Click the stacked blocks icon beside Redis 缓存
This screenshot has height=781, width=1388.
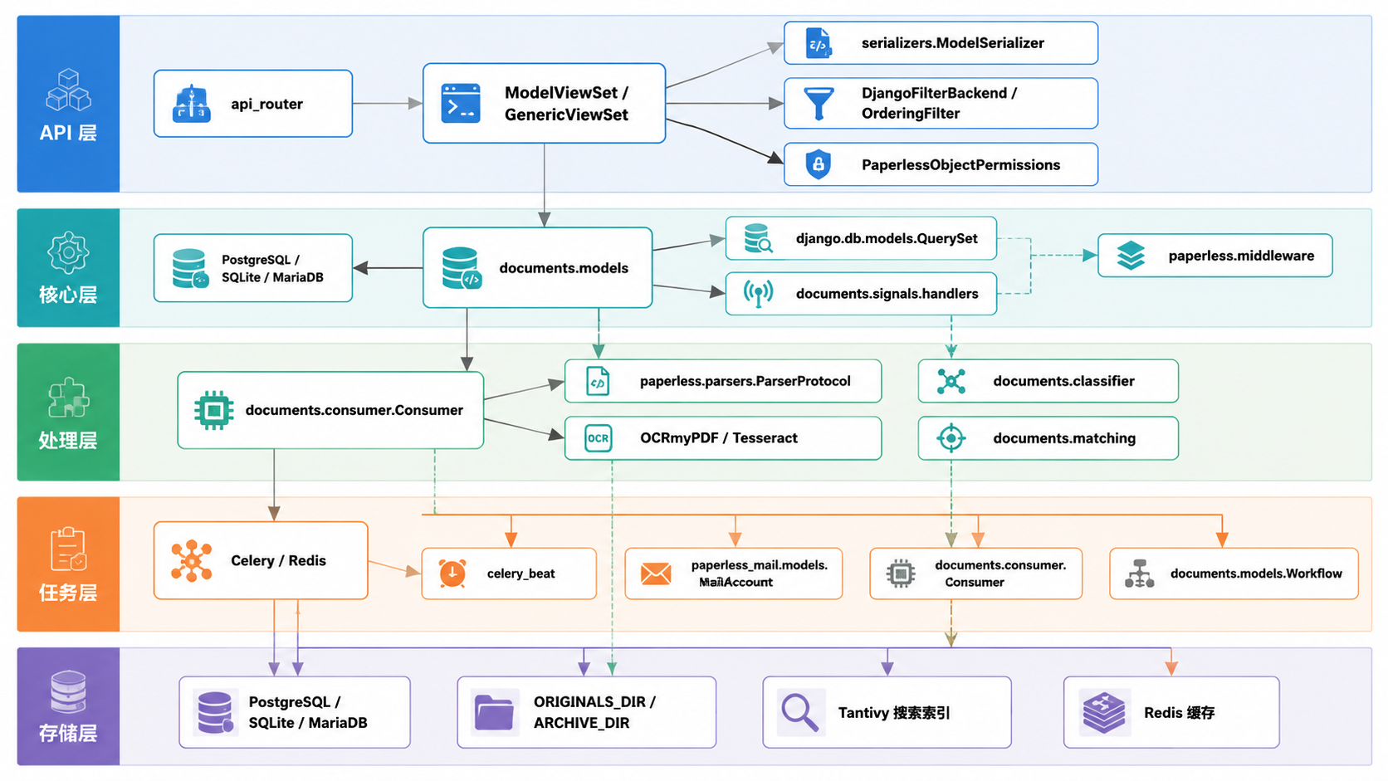pos(1104,713)
